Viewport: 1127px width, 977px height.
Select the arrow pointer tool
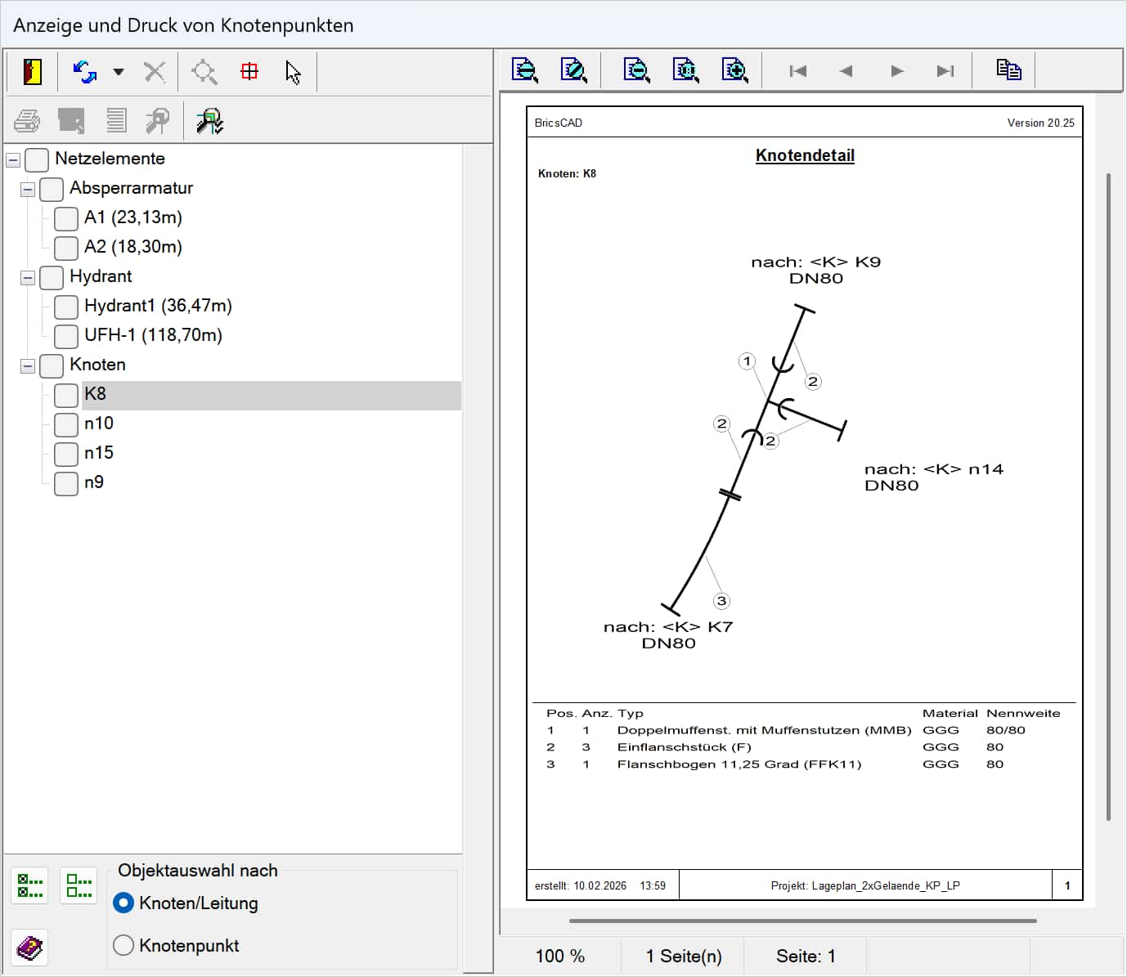[293, 73]
